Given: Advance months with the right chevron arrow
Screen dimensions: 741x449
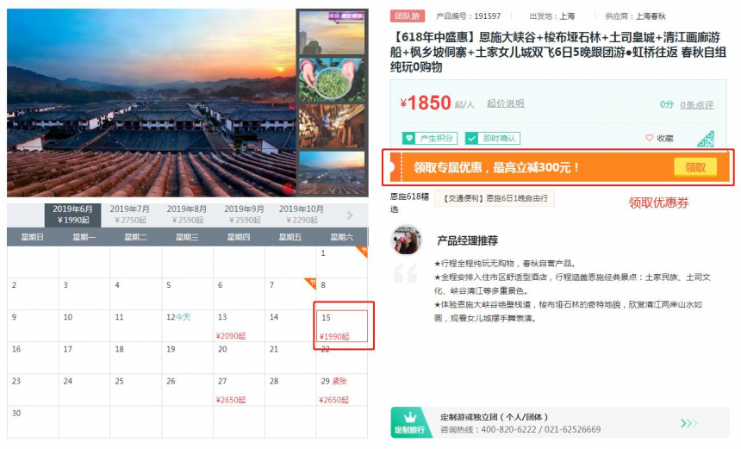Looking at the screenshot, I should pos(350,215).
